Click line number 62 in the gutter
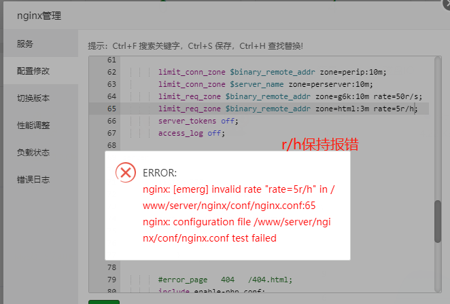 click(111, 72)
